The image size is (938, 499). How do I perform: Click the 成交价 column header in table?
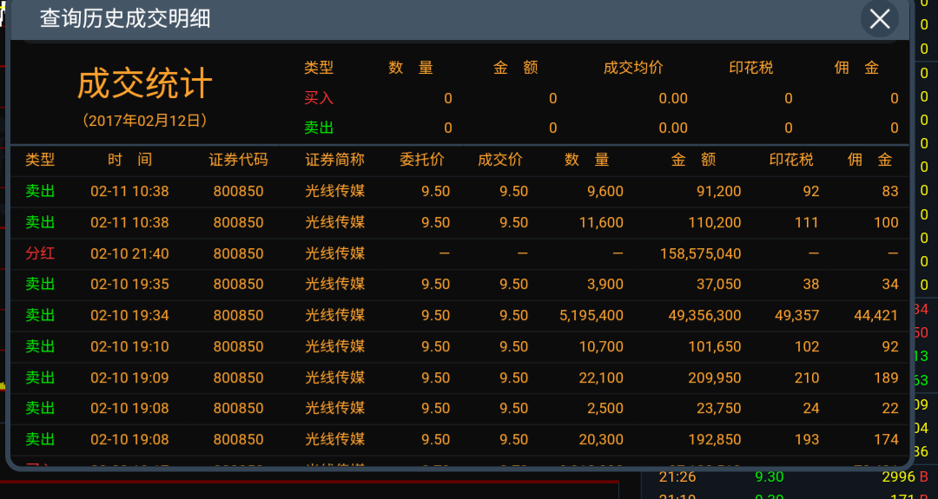click(500, 160)
